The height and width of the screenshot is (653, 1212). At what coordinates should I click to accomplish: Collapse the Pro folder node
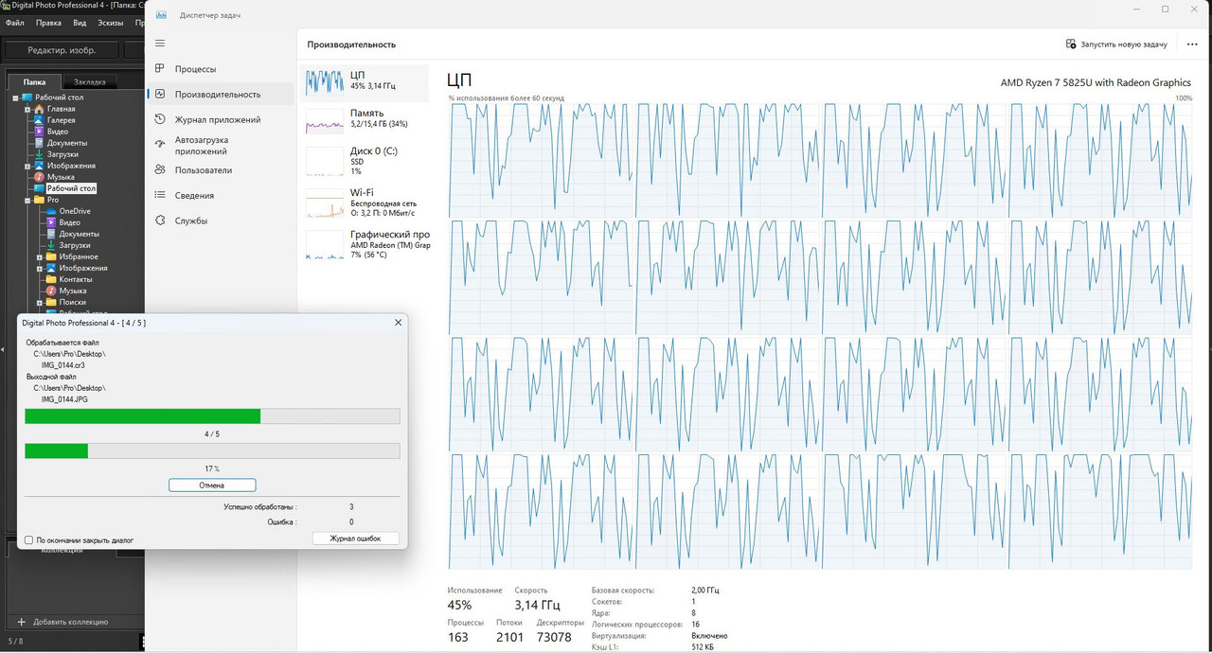click(x=27, y=200)
